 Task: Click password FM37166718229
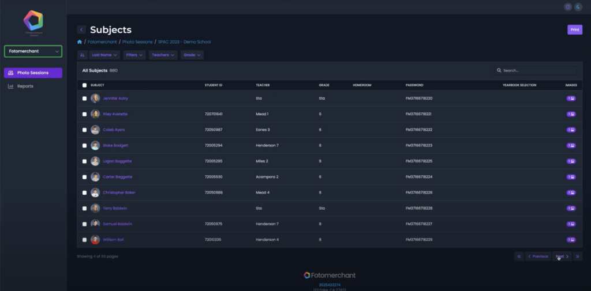[x=419, y=239]
